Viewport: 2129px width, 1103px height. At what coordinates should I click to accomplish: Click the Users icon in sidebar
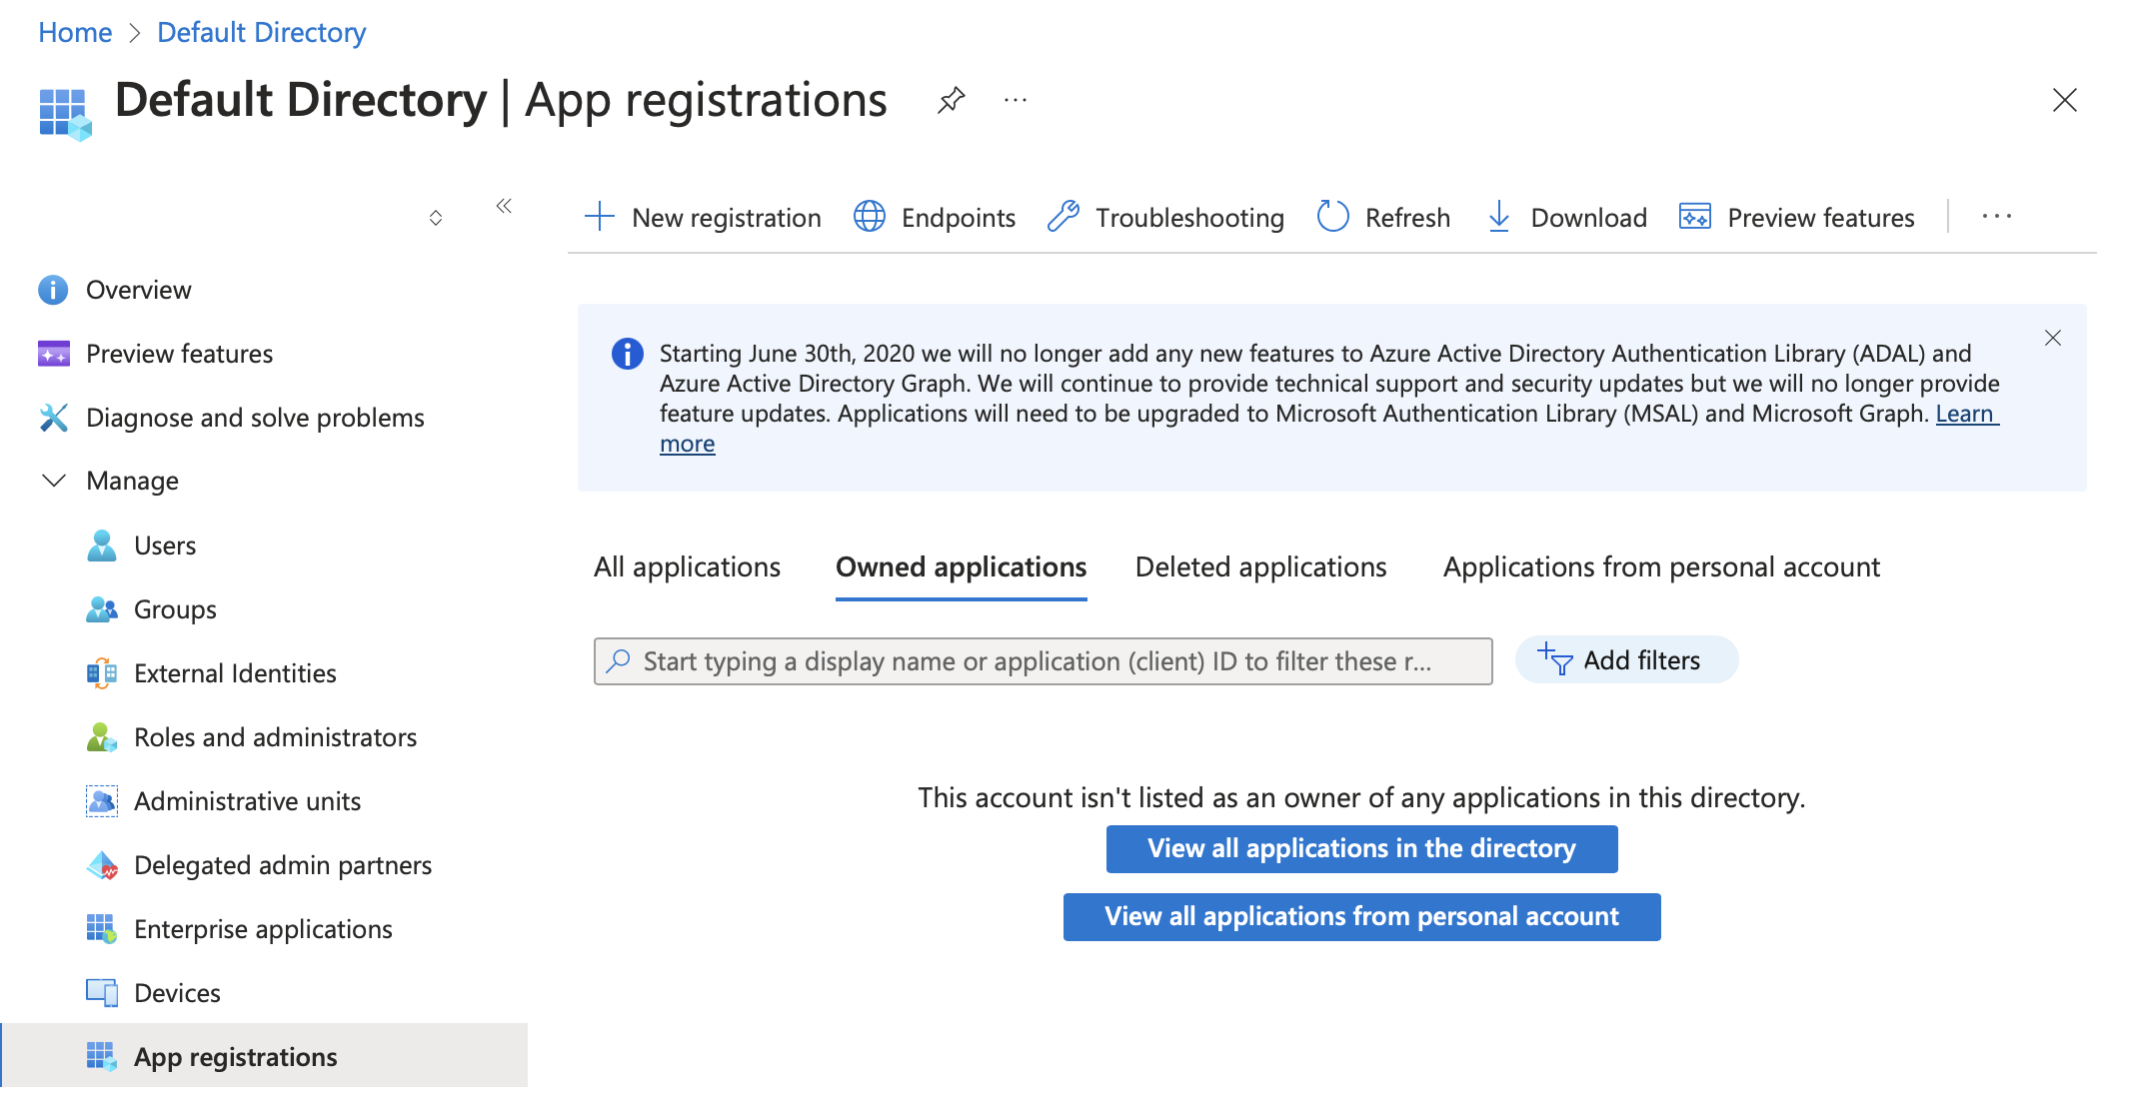click(x=102, y=546)
